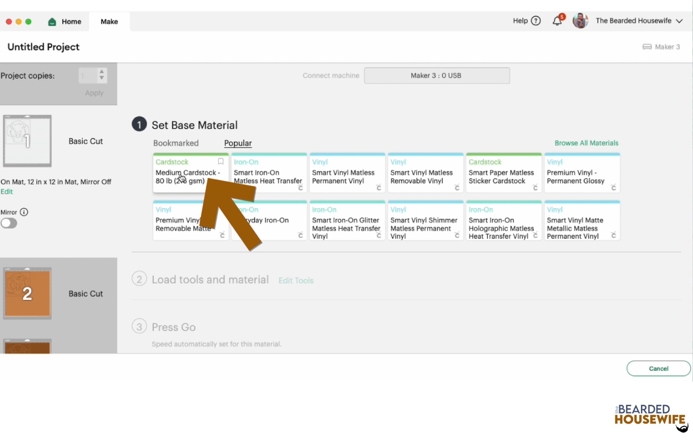Open Browse All Materials
The image size is (693, 440).
(x=586, y=143)
